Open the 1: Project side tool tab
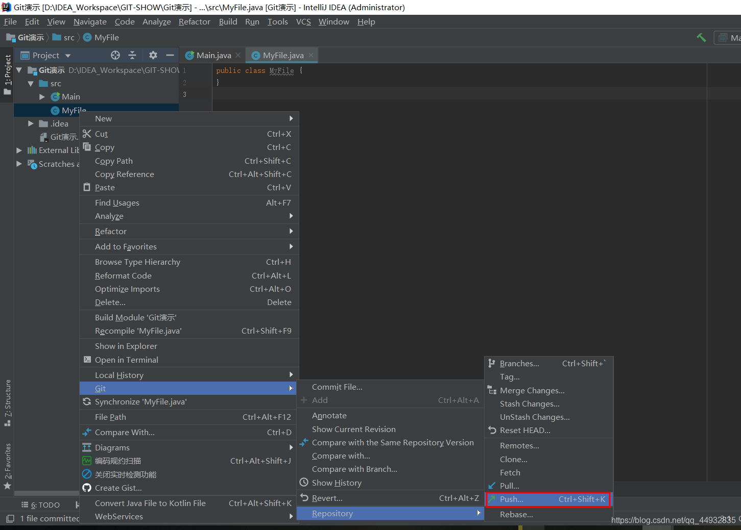Viewport: 741px width, 530px height. pyautogui.click(x=7, y=75)
